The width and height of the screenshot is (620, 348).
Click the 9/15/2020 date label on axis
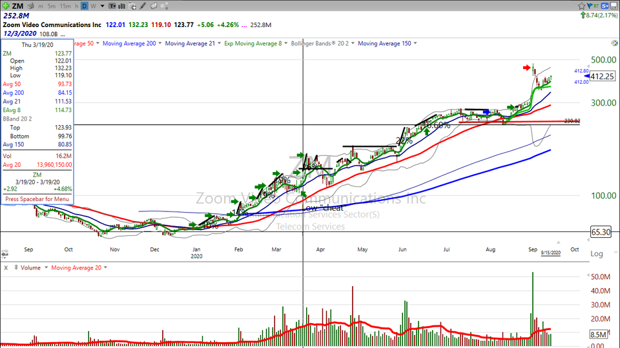click(x=551, y=253)
